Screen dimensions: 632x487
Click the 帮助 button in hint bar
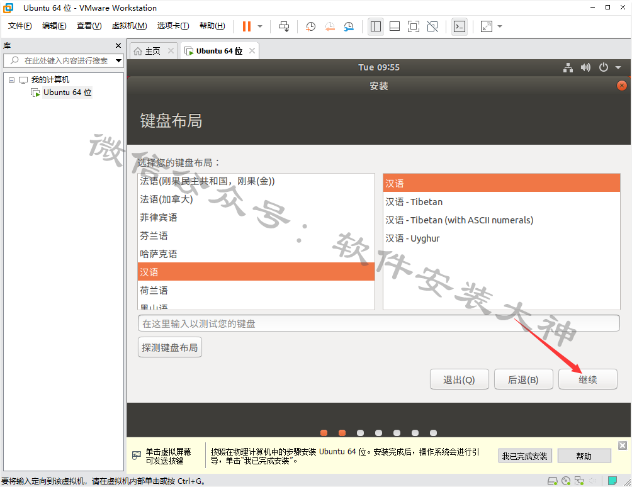pyautogui.click(x=584, y=456)
